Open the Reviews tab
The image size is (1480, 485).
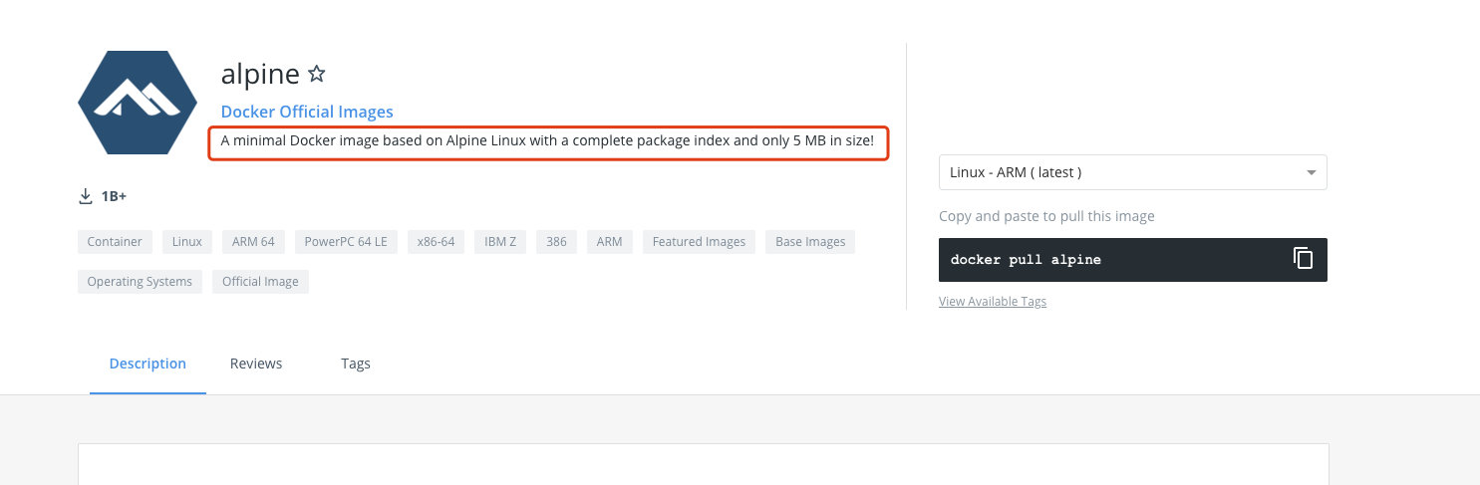[x=256, y=364]
